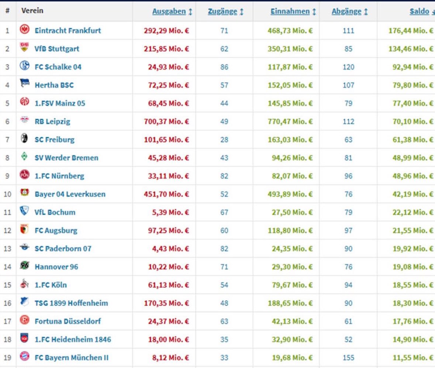Open the 1.FC Heidenheim 1846 link
This screenshot has height=368, width=435.
73,340
